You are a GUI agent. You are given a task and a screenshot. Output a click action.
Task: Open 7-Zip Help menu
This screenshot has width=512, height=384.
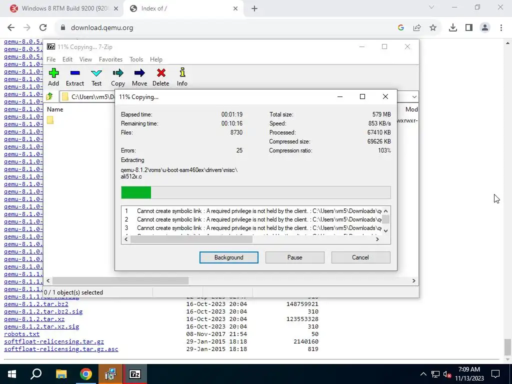click(x=156, y=59)
